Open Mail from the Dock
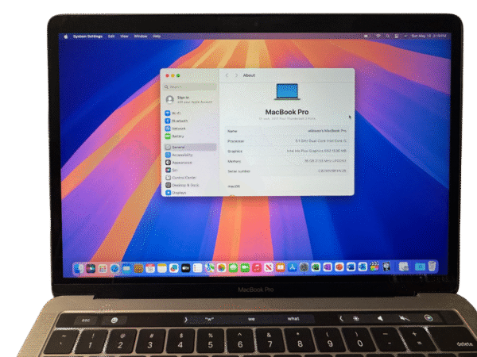 (126, 268)
